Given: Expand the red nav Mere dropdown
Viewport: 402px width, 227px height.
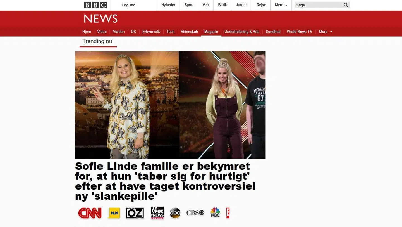Looking at the screenshot, I should coord(326,32).
